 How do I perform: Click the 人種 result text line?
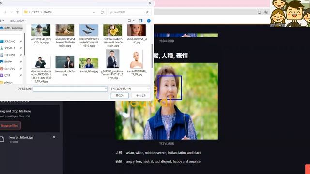click(x=158, y=153)
